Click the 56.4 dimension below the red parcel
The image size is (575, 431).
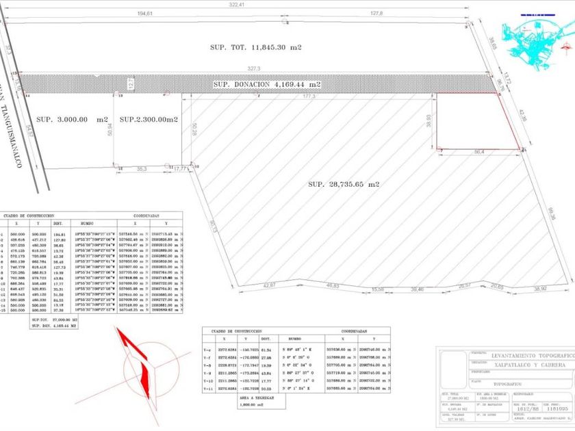point(479,152)
